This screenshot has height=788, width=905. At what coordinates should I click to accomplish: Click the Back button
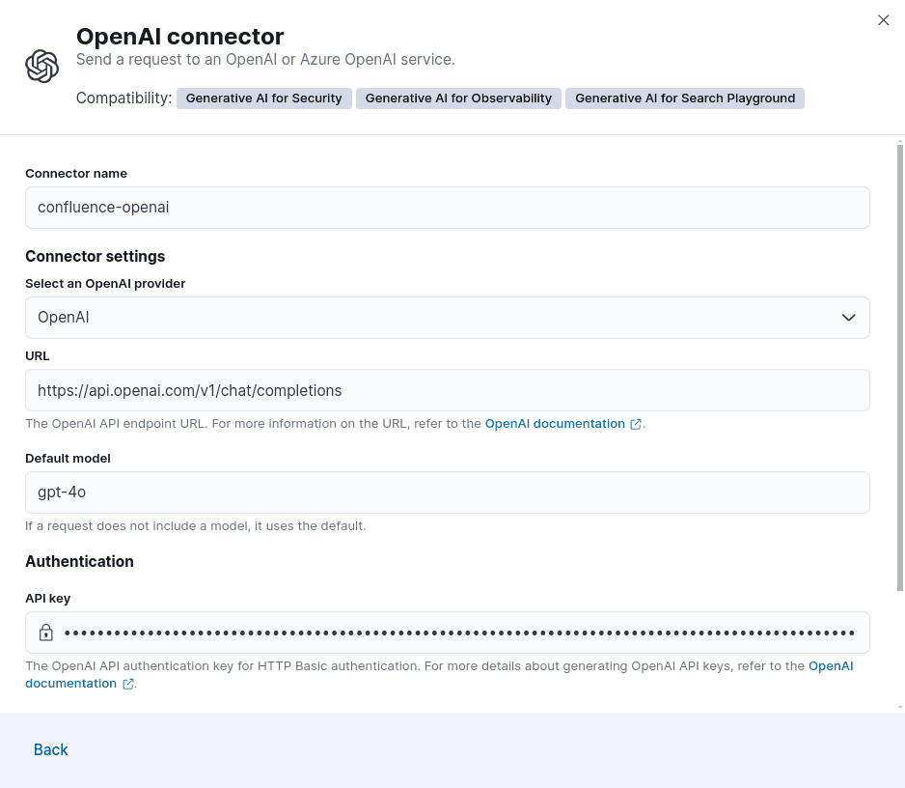pos(50,749)
